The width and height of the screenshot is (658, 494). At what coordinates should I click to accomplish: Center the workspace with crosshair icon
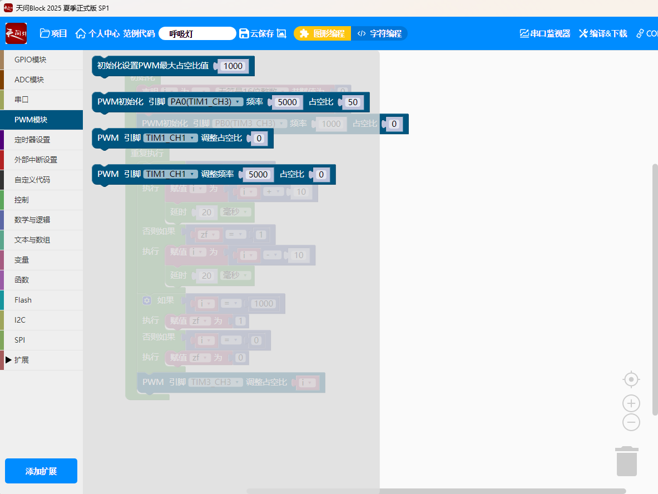631,380
